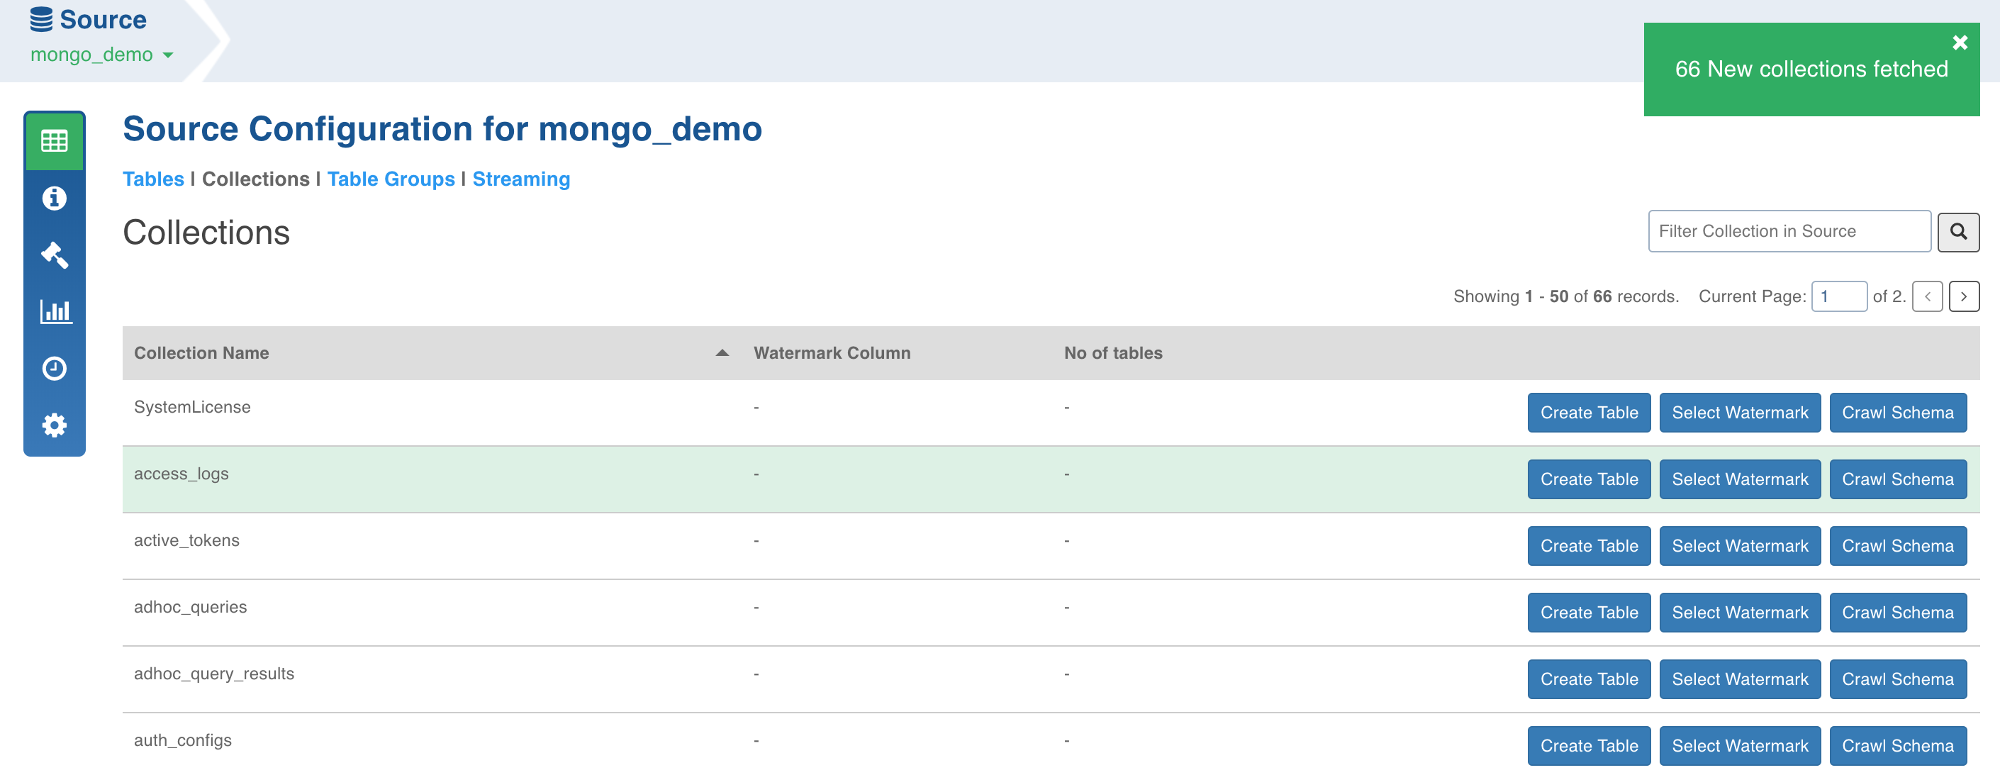2000x775 pixels.
Task: Create Table for access_logs
Action: [x=1589, y=480]
